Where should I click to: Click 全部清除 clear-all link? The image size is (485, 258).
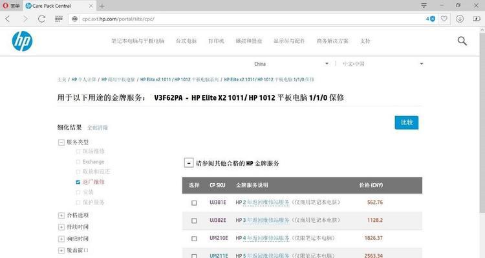click(98, 128)
